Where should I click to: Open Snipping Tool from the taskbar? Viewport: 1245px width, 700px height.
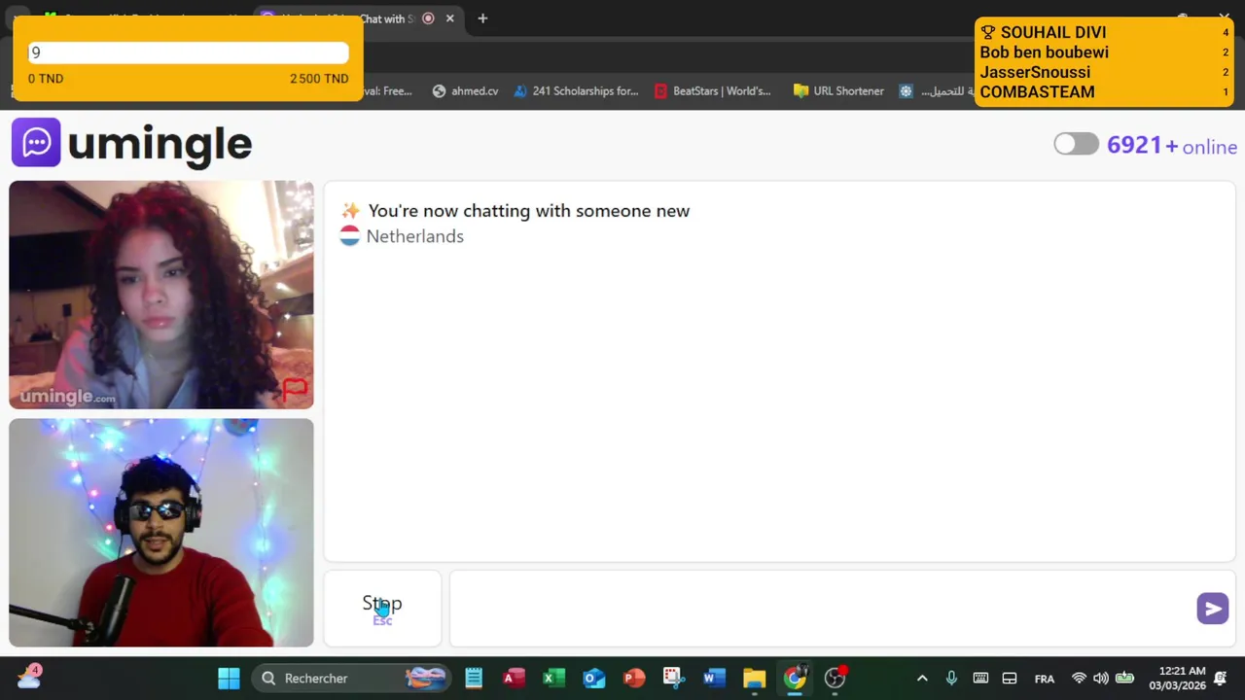(673, 678)
